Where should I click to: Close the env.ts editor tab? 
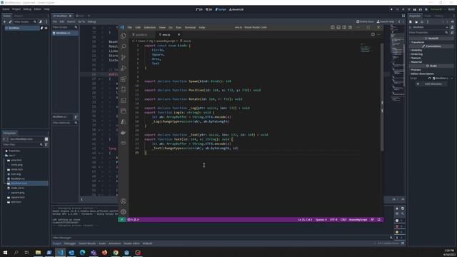[179, 35]
